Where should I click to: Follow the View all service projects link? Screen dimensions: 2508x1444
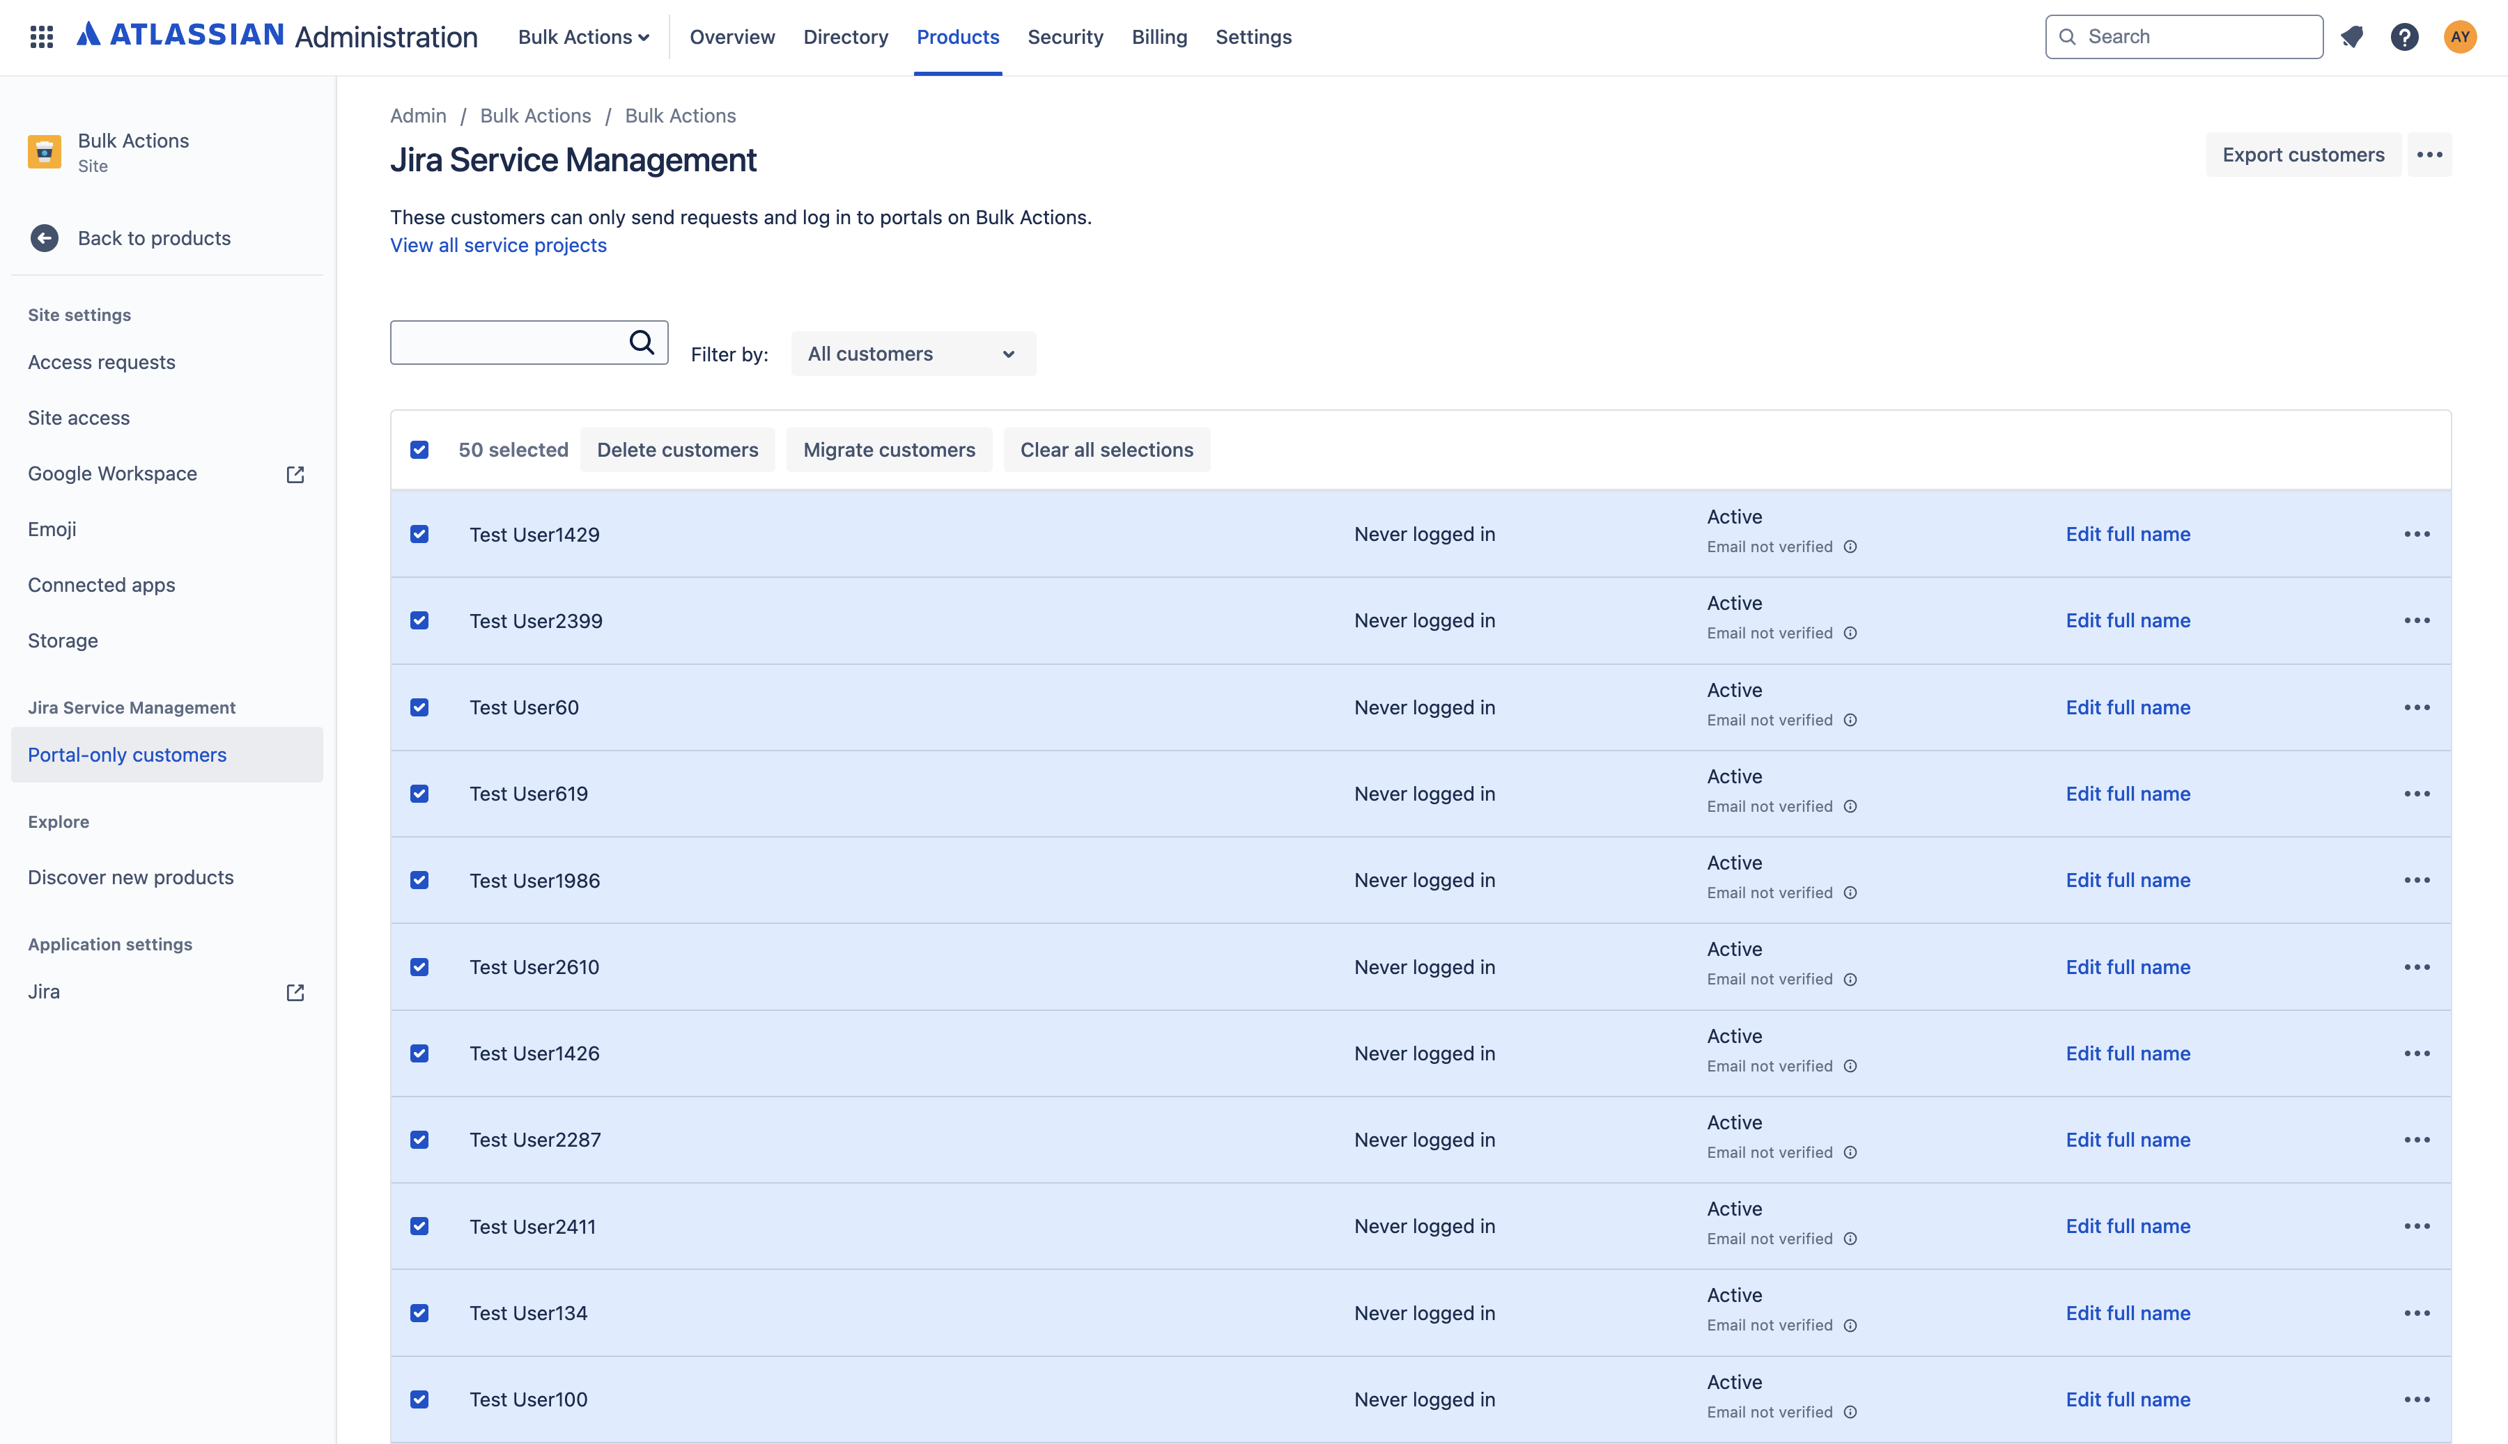point(498,245)
